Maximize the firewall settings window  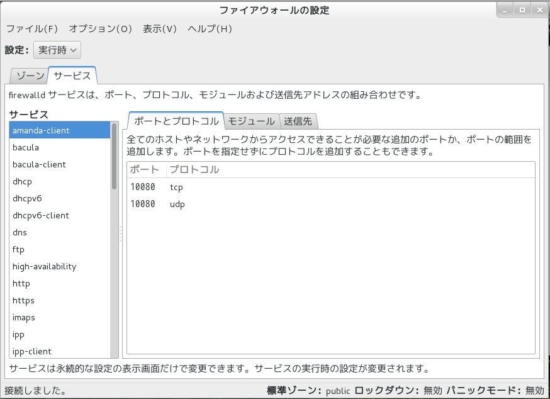point(522,10)
